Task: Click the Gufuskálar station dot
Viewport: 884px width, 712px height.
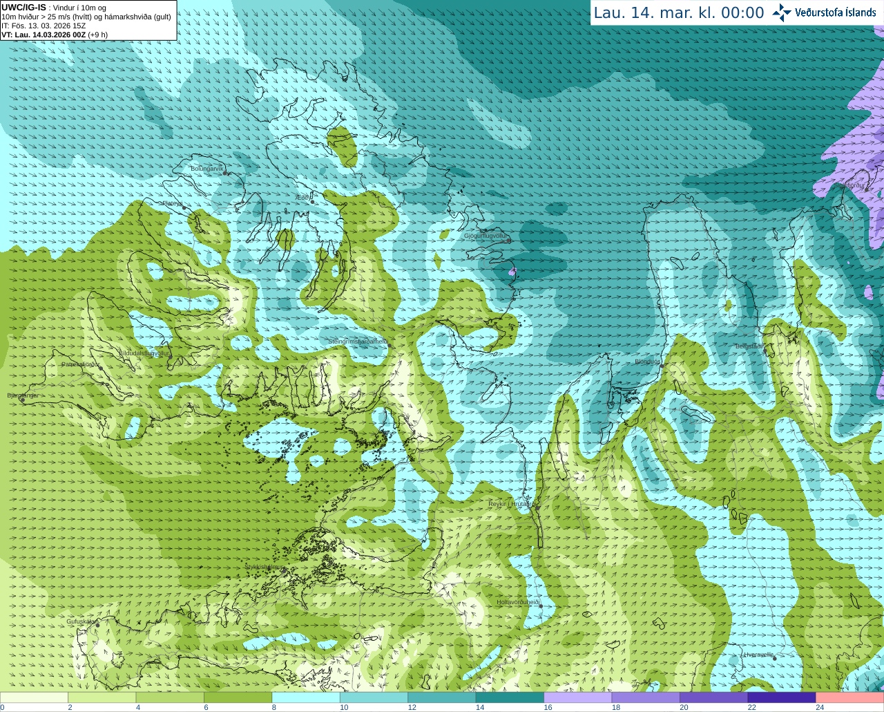Action: click(x=97, y=625)
